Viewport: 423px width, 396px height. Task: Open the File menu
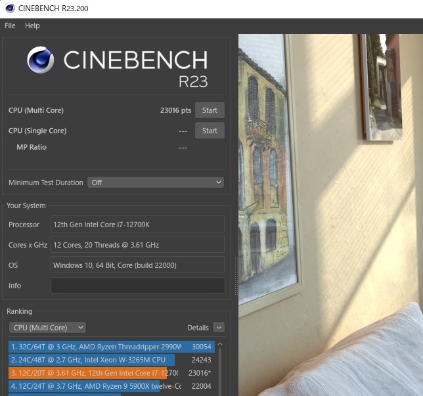pos(10,26)
